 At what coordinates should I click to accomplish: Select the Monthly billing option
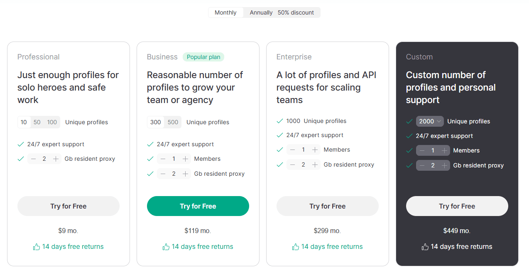click(225, 12)
